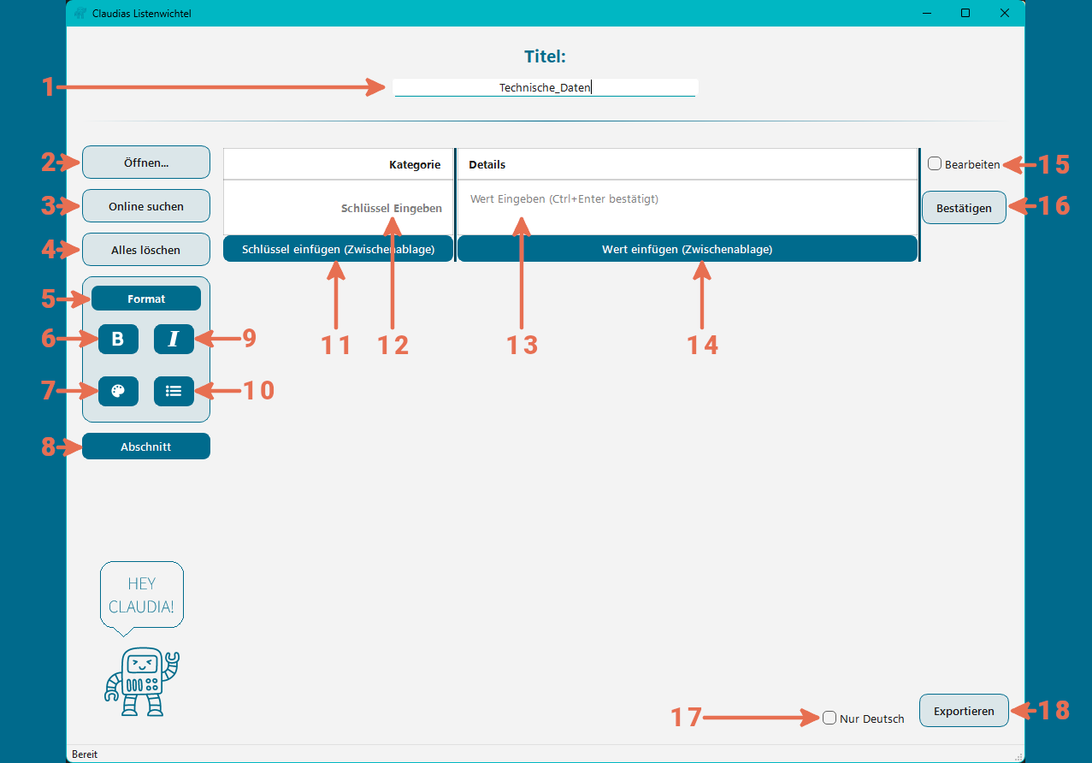
Task: Insert a bulleted list
Action: (x=174, y=391)
